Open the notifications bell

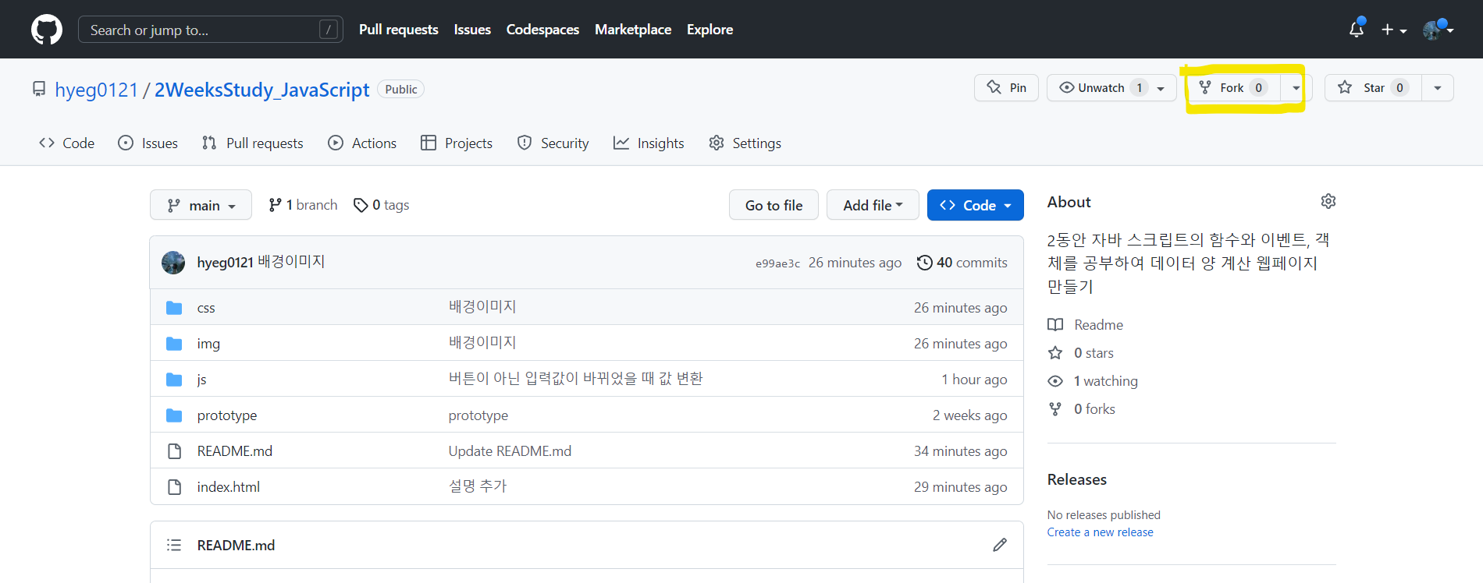pos(1357,30)
